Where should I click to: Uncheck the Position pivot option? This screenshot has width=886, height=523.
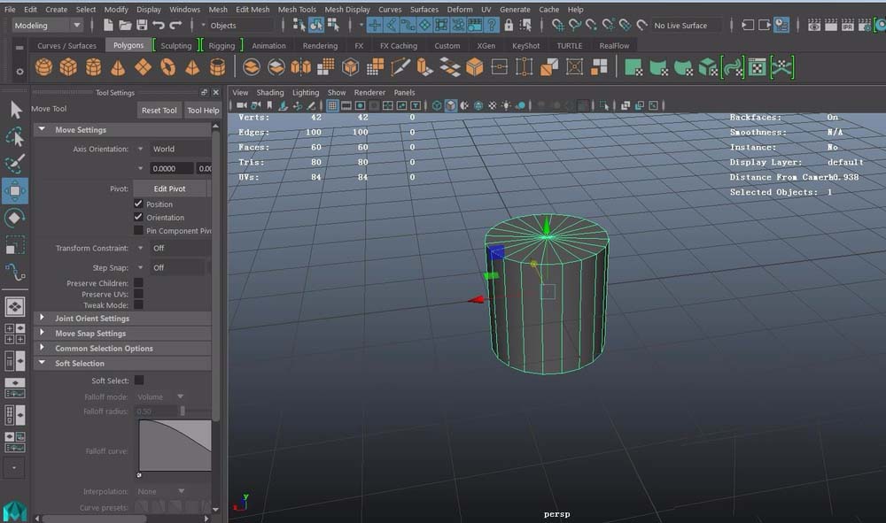pyautogui.click(x=139, y=204)
